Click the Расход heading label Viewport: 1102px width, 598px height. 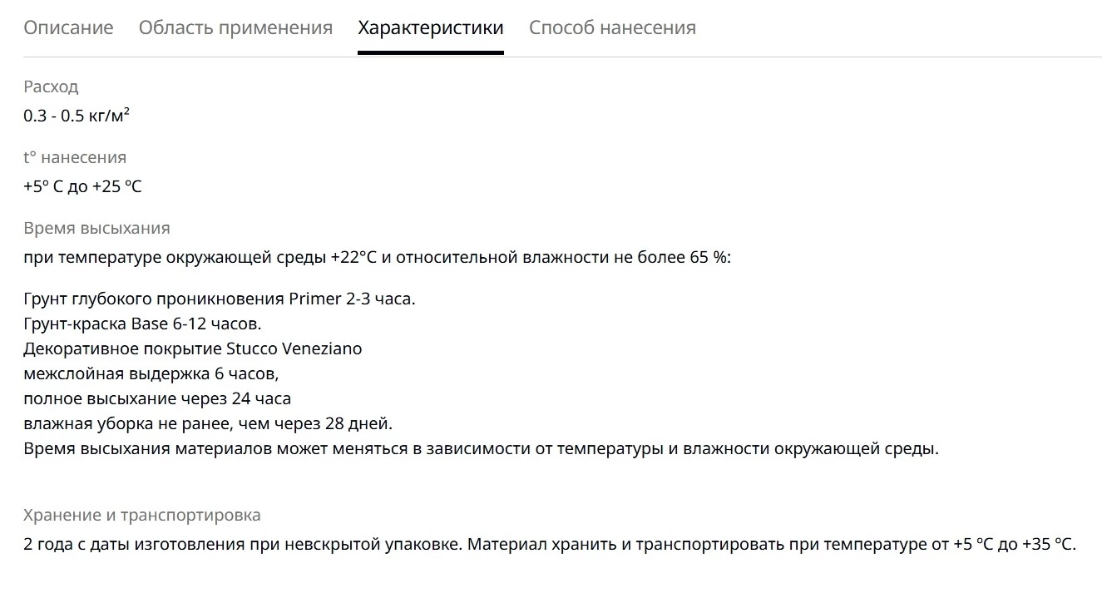tap(51, 86)
